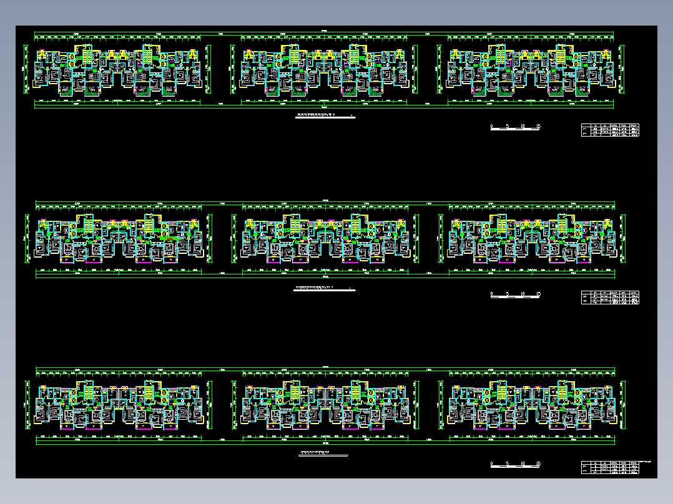The width and height of the screenshot is (673, 504).
Task: Select the left building plan in bottom row
Action: click(x=119, y=405)
